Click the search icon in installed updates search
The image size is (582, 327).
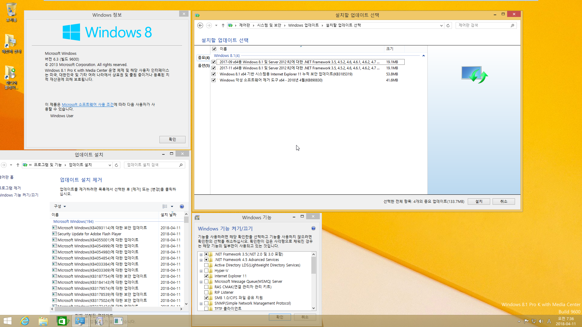181,165
